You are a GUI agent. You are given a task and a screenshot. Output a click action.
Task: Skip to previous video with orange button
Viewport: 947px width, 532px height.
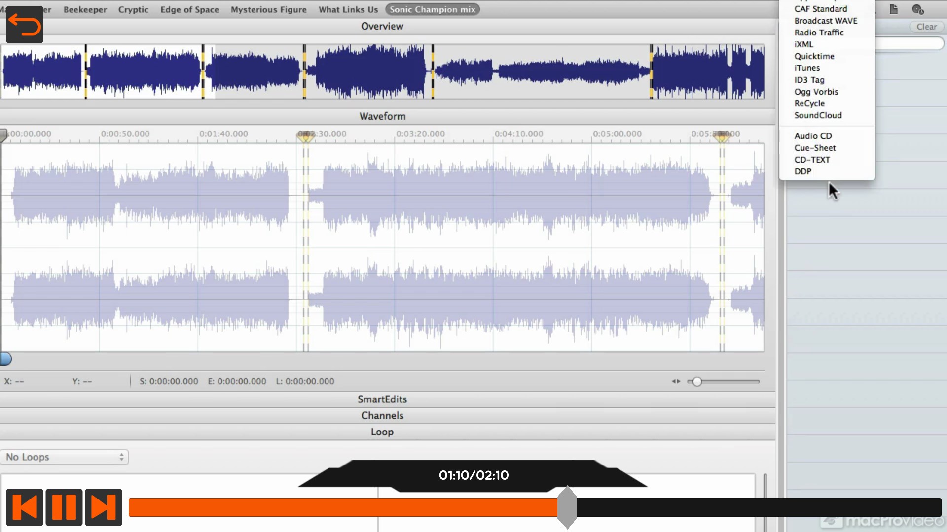coord(25,507)
